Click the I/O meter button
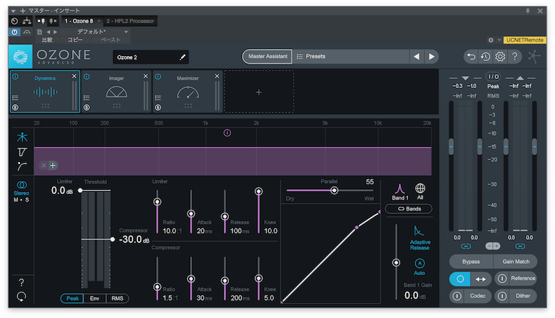The width and height of the screenshot is (555, 318). 493,77
